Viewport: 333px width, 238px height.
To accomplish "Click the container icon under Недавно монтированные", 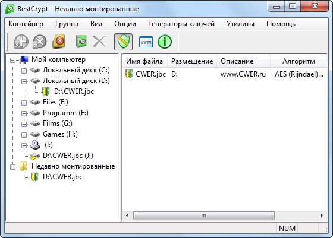I will click(34, 177).
